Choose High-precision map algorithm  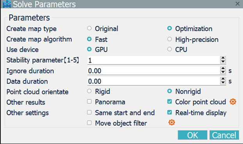click(170, 39)
